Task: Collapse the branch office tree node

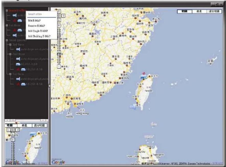Action: (7, 10)
